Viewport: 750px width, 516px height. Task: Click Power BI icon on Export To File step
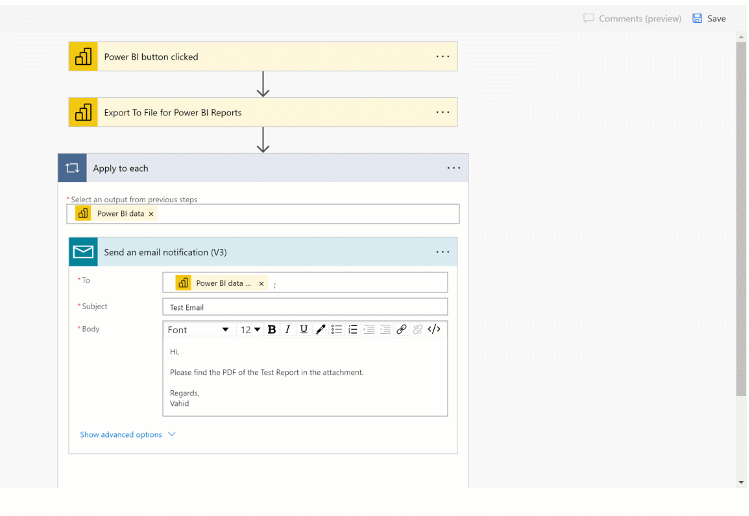[x=83, y=112]
